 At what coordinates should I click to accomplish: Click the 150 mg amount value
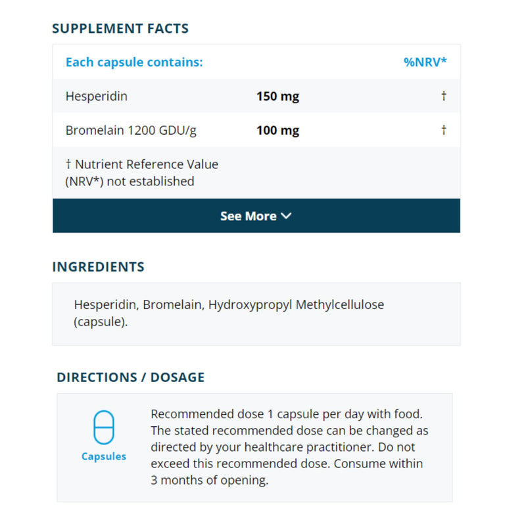pyautogui.click(x=277, y=96)
